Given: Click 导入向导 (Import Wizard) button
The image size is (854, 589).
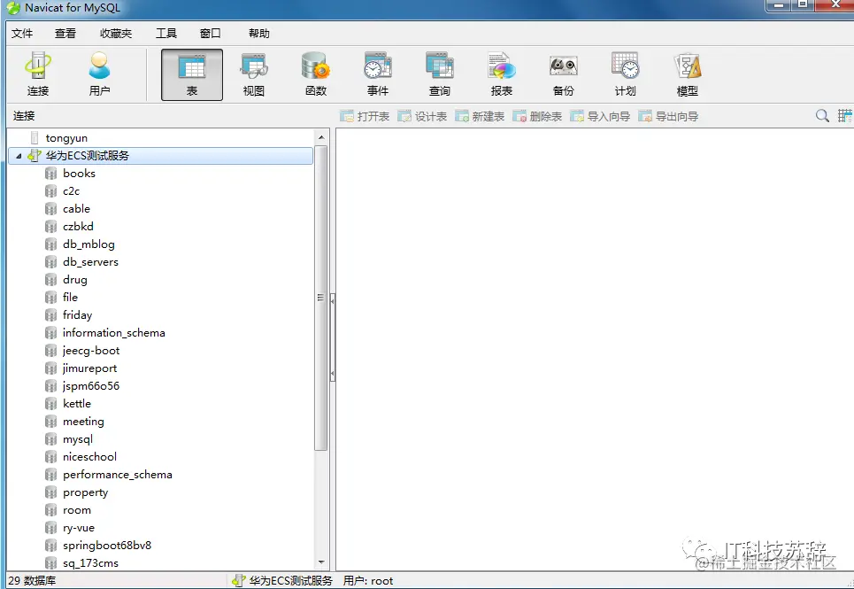Looking at the screenshot, I should [x=600, y=116].
